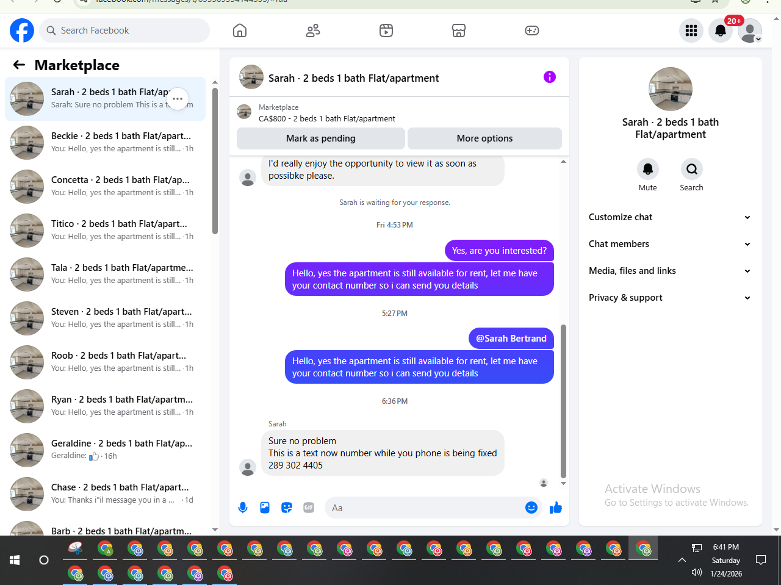Expand the Customize chat section

[x=670, y=217]
